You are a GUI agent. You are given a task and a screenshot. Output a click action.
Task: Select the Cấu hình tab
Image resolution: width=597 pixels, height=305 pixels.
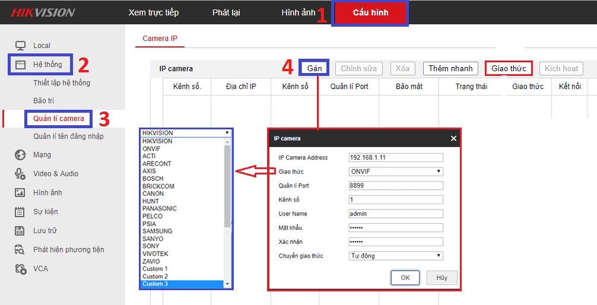coord(370,12)
